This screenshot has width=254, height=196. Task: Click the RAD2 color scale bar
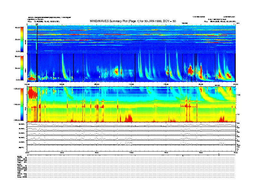(22, 39)
